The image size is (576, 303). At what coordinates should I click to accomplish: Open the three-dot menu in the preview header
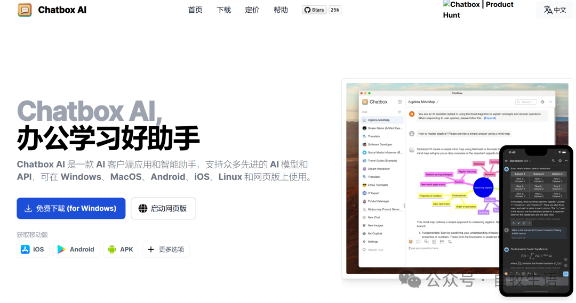click(x=550, y=102)
